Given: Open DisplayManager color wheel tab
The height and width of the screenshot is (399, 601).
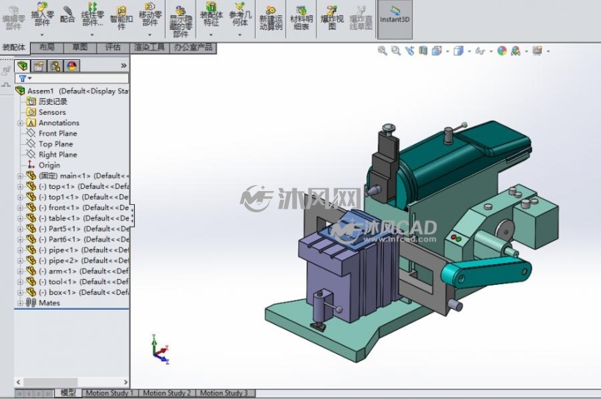Looking at the screenshot, I should [72, 66].
